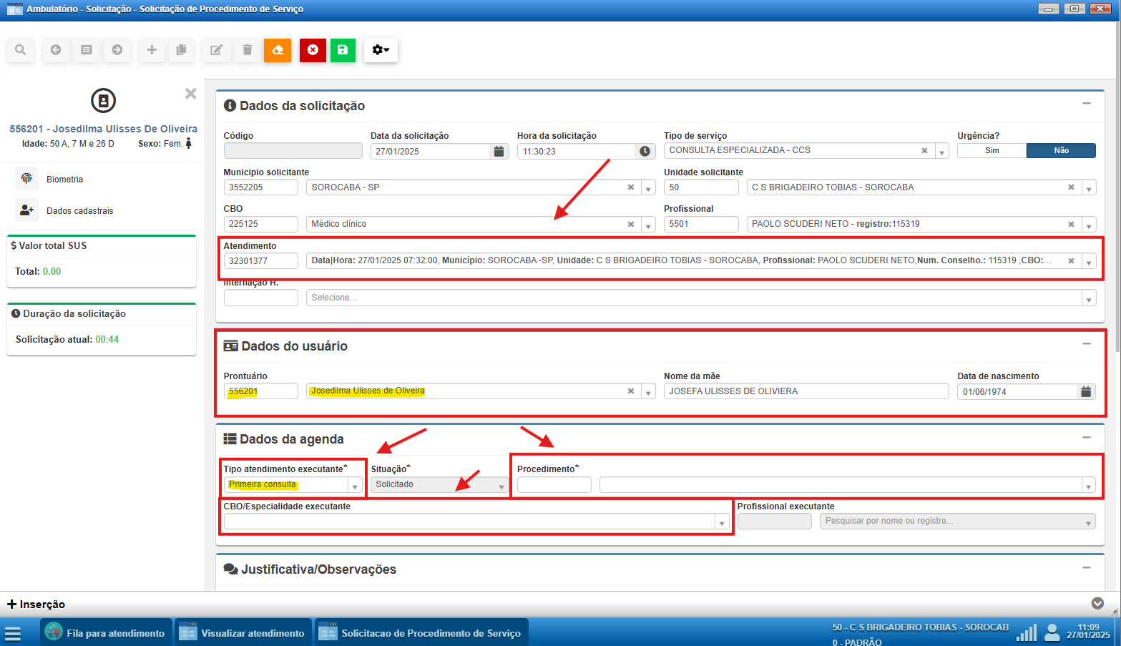1121x646 pixels.
Task: Set Urgência to Não
Action: coord(1061,151)
